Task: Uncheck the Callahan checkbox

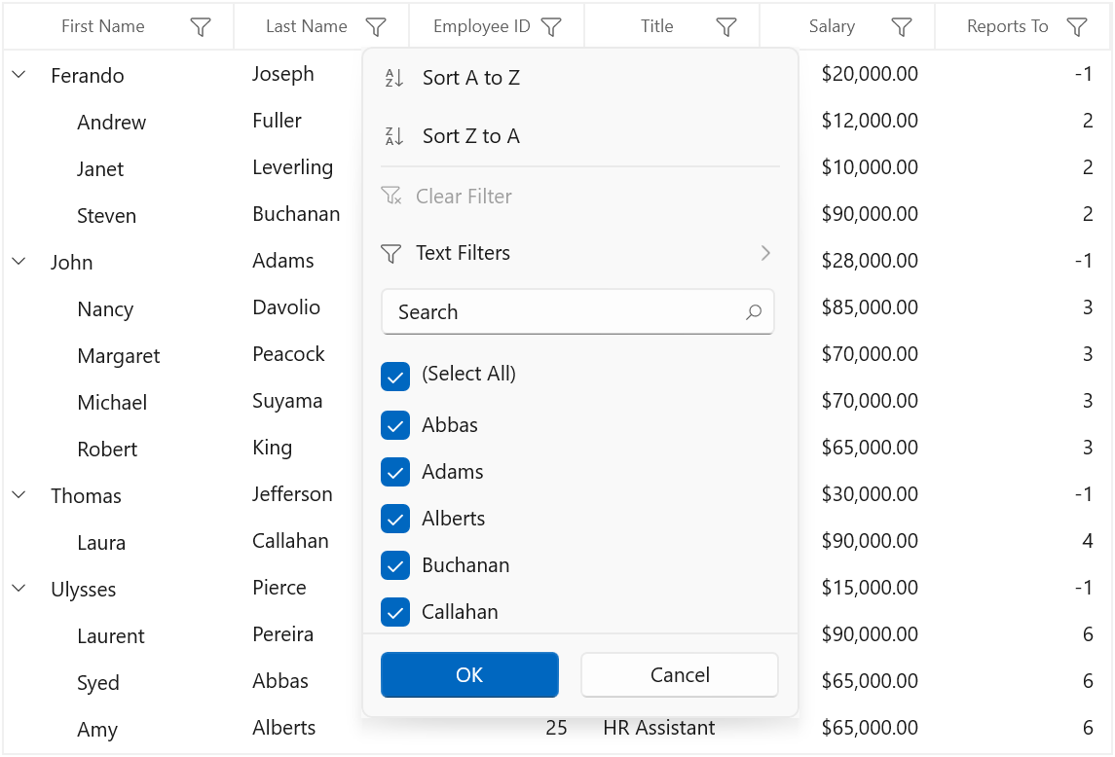Action: 395,612
